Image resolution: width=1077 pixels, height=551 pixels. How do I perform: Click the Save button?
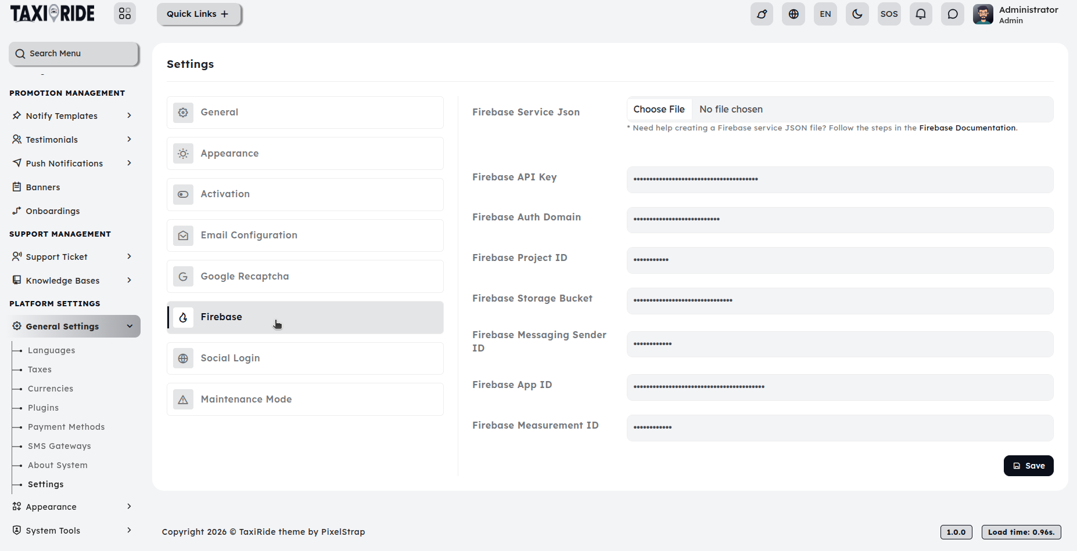click(x=1028, y=466)
